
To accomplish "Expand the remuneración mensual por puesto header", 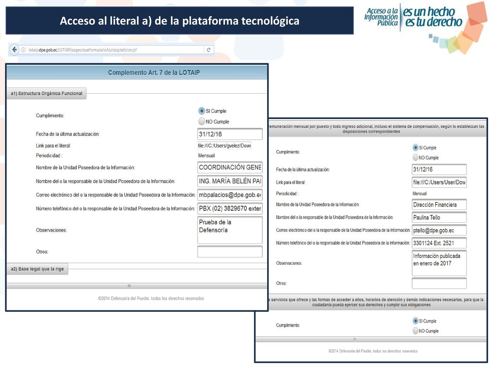I will point(377,129).
